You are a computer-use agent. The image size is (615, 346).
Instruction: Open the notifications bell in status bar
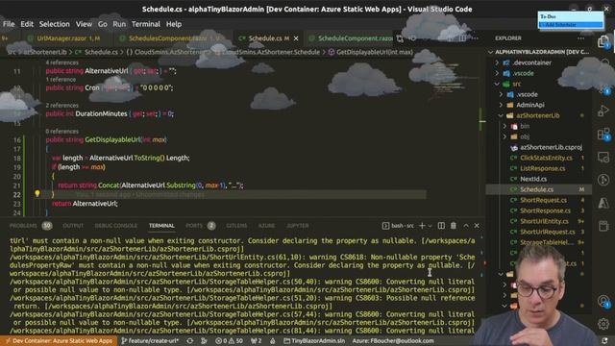click(x=604, y=341)
